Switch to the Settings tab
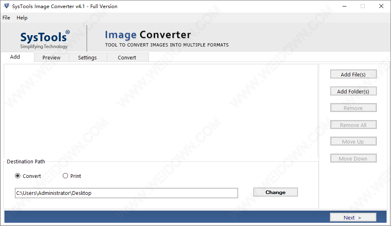This screenshot has width=391, height=226. coord(87,57)
